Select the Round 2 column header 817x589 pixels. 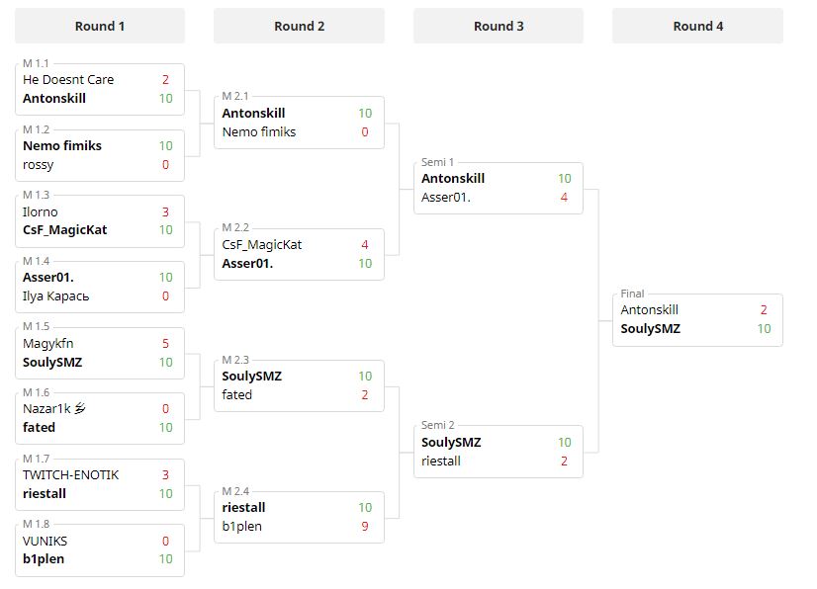pos(299,27)
